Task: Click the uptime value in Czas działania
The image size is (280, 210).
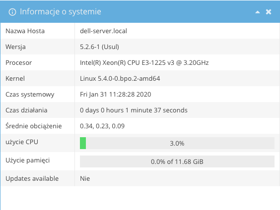Action: (x=134, y=110)
